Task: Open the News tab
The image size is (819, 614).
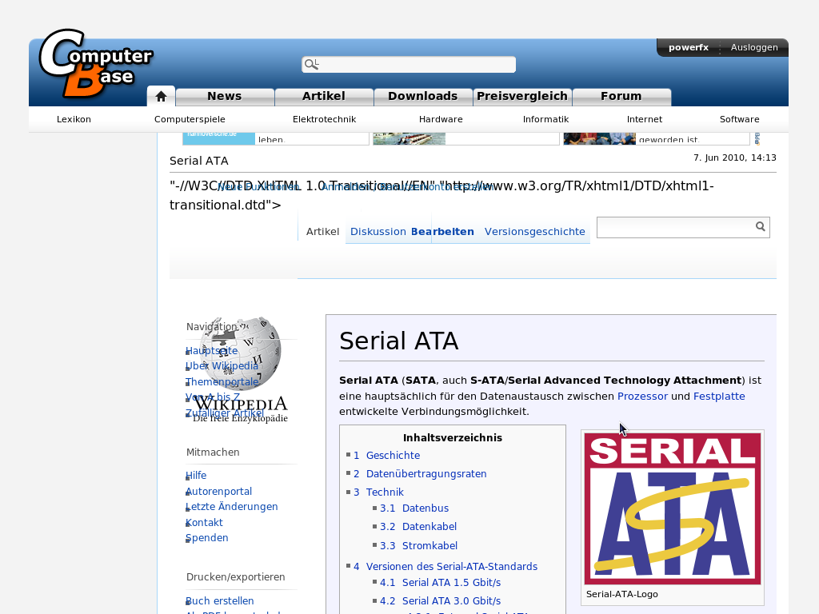Action: pyautogui.click(x=225, y=97)
